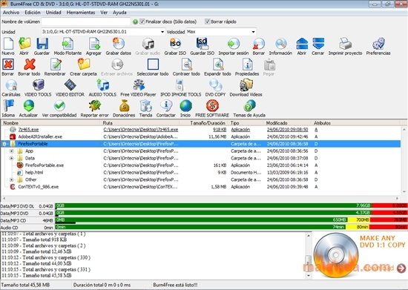Viewport: 408px width, 290px height.
Task: Expand the Data folder node
Action: pos(11,158)
